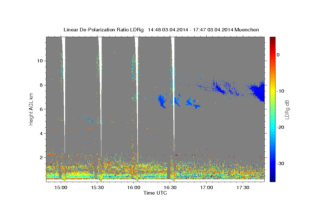Click the 16:00 time tick label

[134, 187]
